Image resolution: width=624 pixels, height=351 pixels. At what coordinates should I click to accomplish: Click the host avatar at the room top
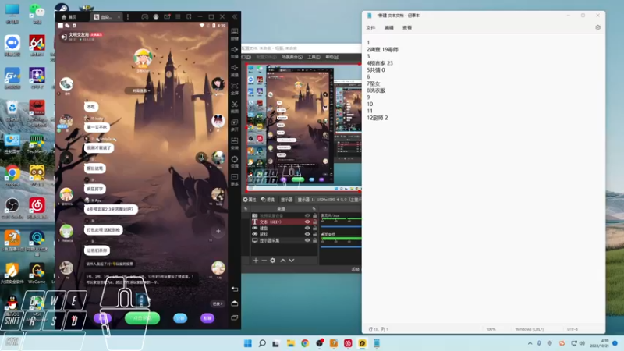[143, 58]
